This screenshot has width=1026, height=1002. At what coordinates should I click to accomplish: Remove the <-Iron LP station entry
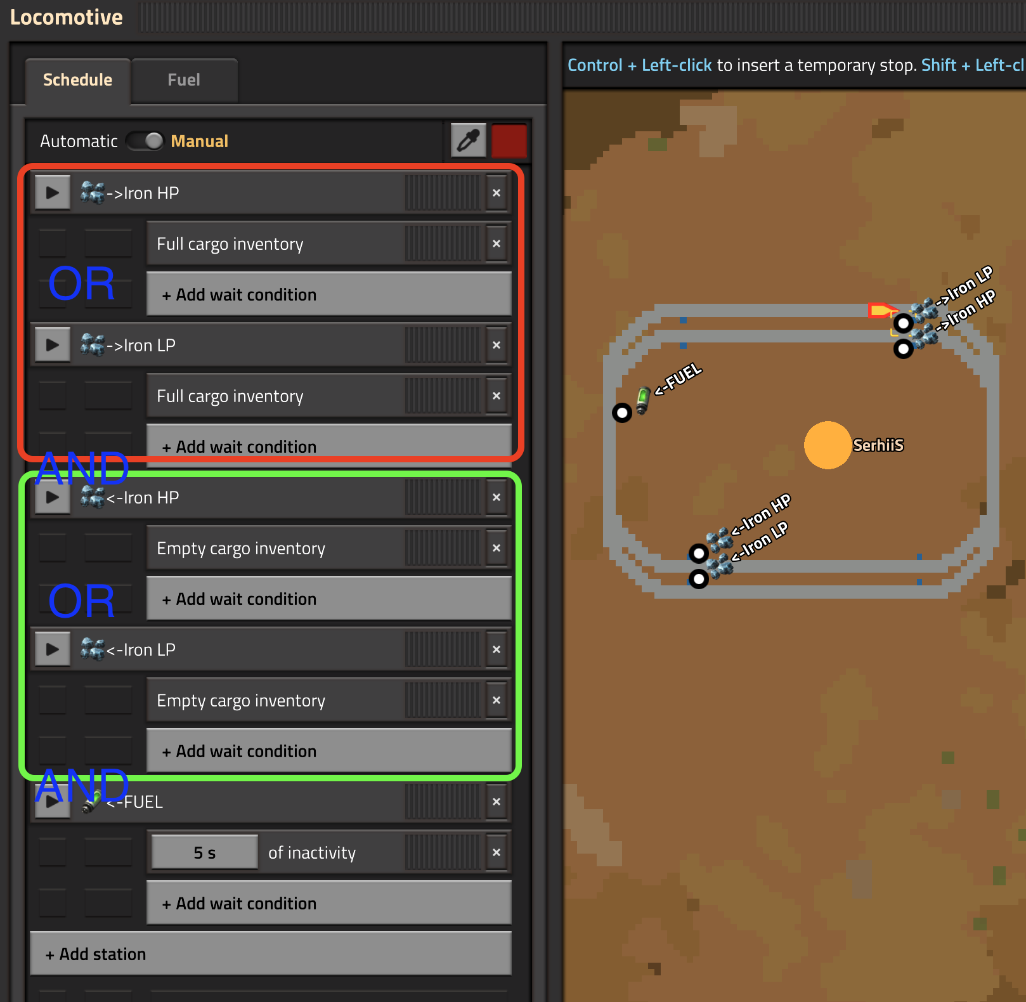pos(497,649)
